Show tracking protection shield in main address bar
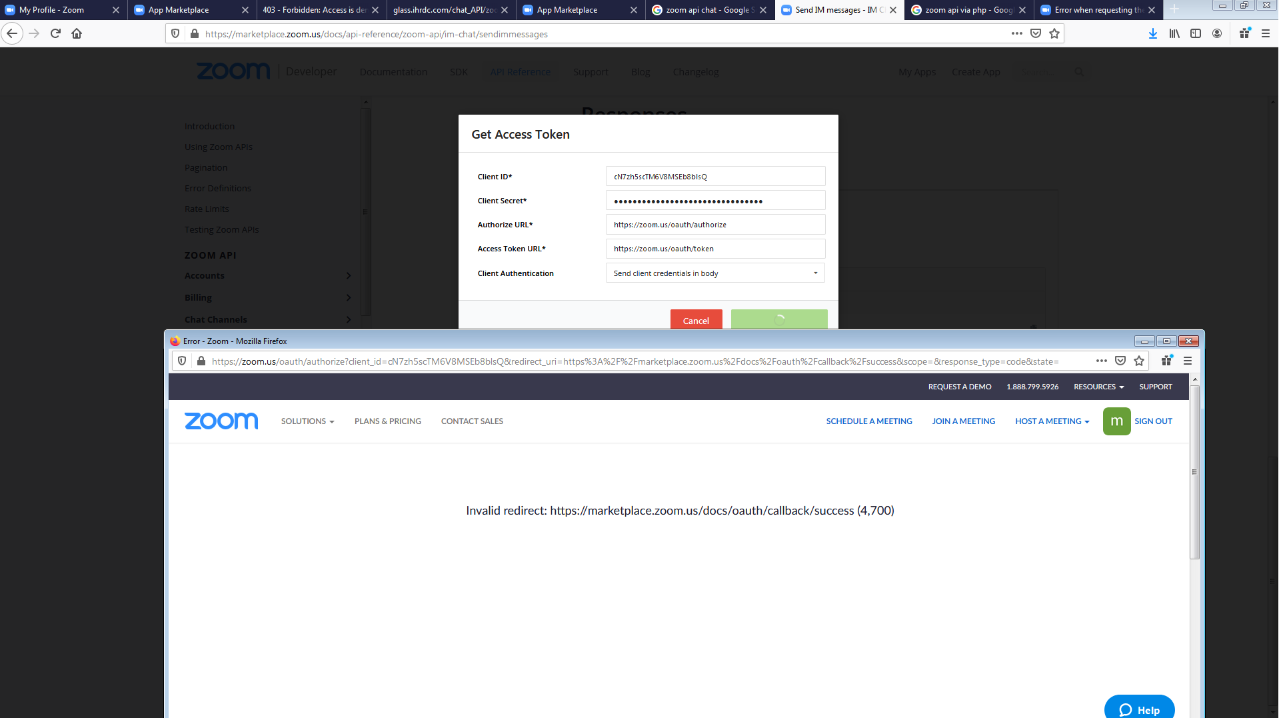 [x=175, y=33]
